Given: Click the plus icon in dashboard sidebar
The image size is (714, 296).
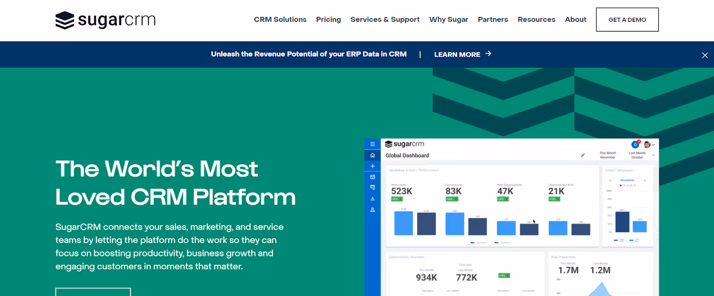Looking at the screenshot, I should pyautogui.click(x=373, y=166).
